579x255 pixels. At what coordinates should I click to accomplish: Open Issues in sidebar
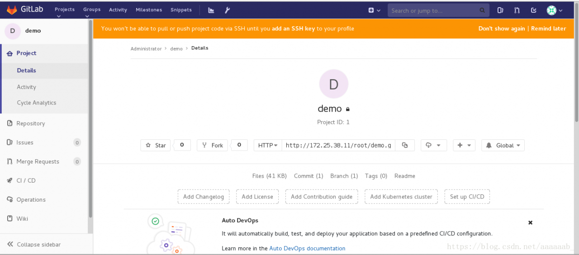[x=25, y=142]
